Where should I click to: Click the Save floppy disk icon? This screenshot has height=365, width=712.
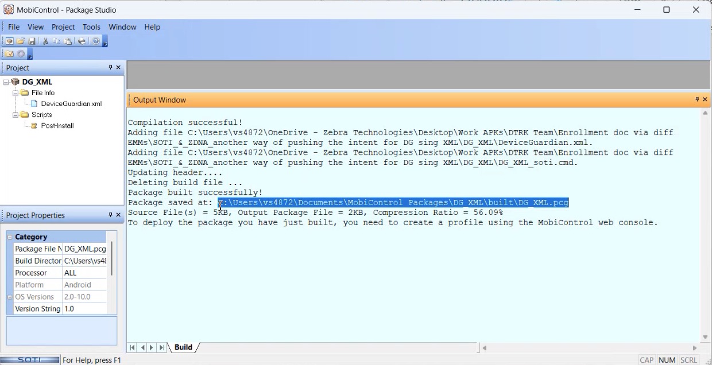(x=32, y=41)
